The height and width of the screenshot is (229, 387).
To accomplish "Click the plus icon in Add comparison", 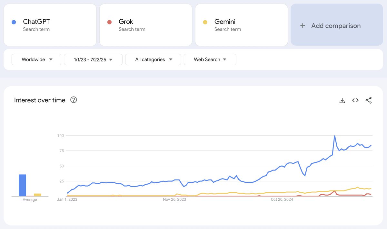I will (303, 26).
